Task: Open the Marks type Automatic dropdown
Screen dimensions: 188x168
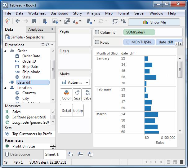Action: (x=75, y=82)
